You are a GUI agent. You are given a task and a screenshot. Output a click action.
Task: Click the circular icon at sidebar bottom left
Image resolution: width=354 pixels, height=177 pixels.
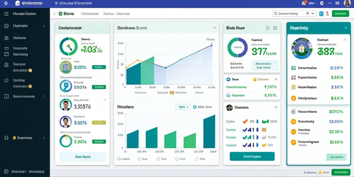click(6, 171)
